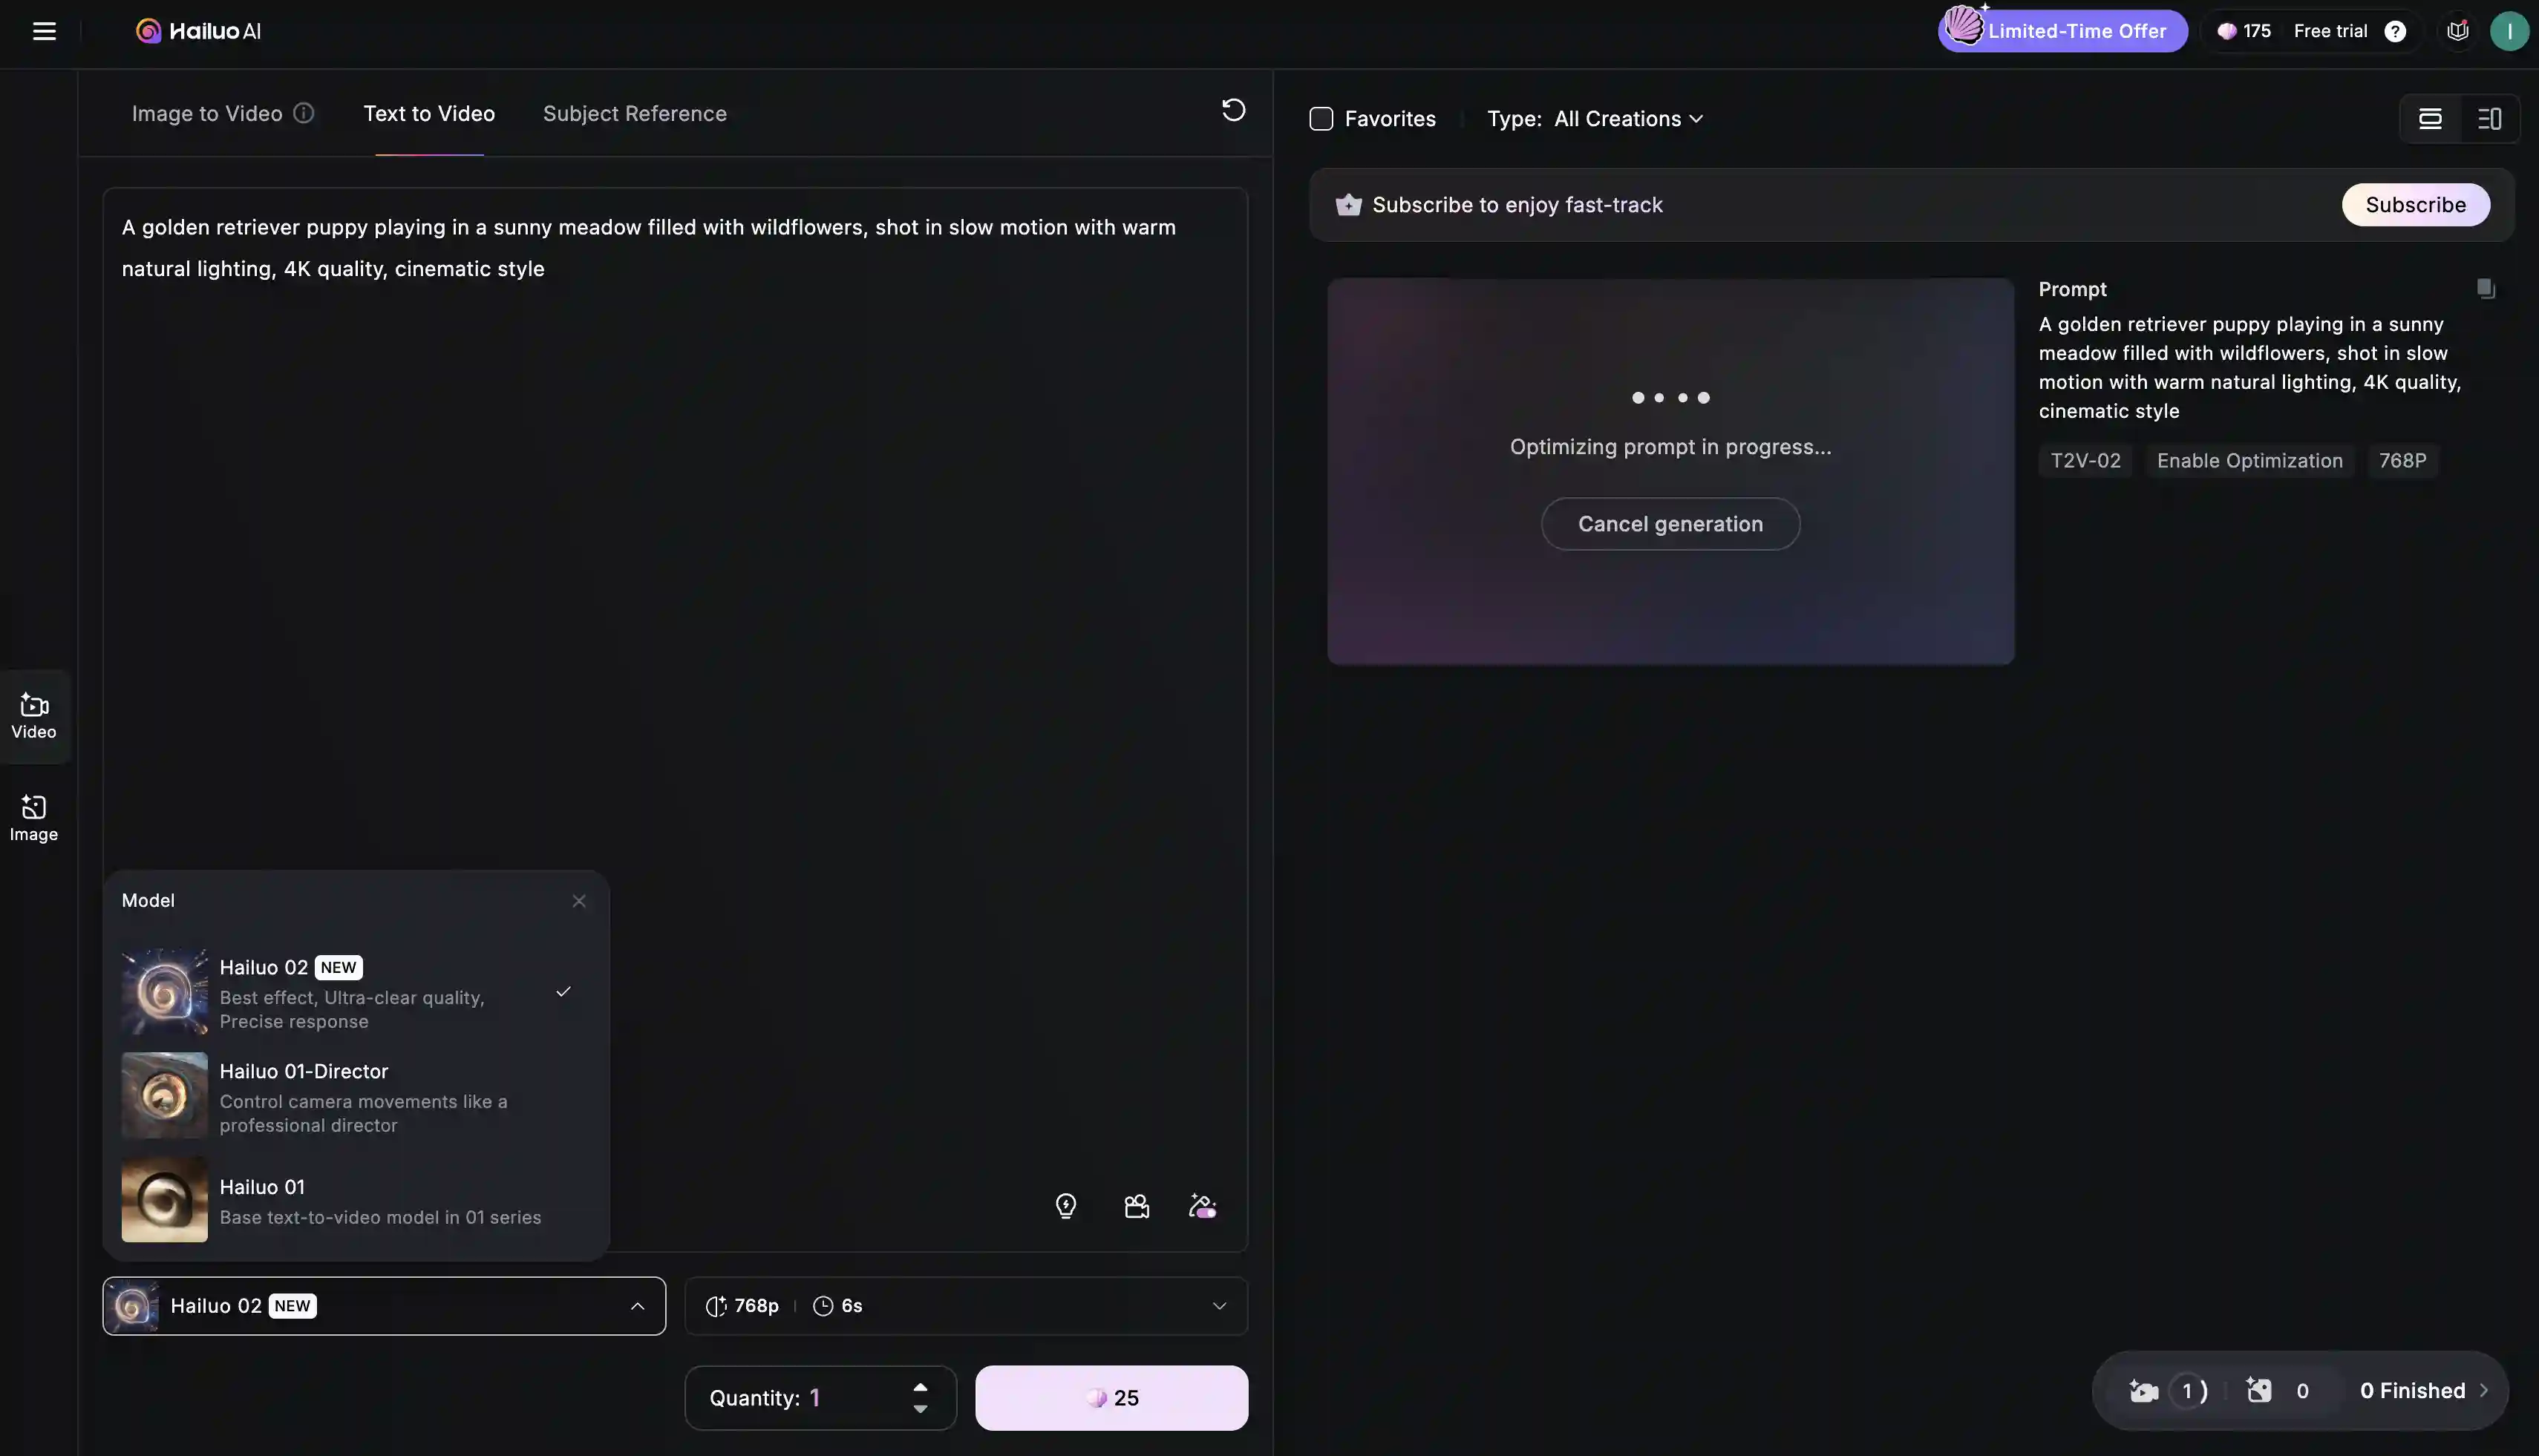Image resolution: width=2539 pixels, height=1456 pixels.
Task: Open the image queue icon
Action: point(2258,1391)
